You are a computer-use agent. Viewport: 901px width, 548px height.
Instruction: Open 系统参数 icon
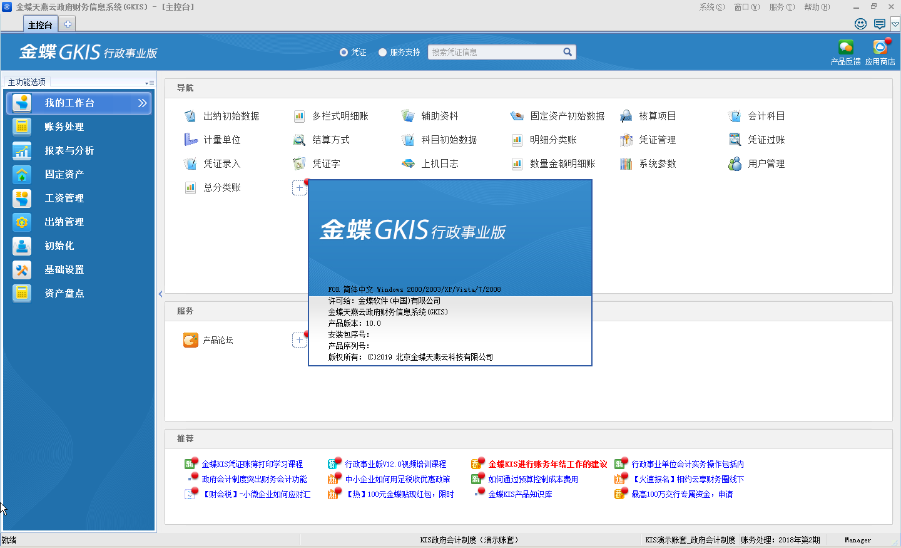tap(626, 163)
